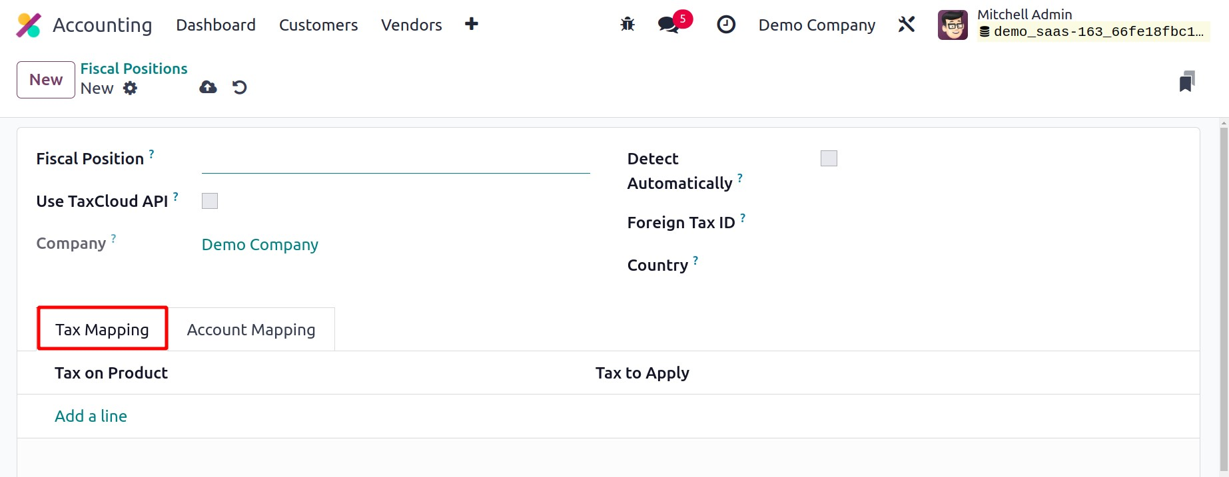Tick the Detect Automatically checkbox
Viewport: 1229px width, 477px height.
coord(829,158)
